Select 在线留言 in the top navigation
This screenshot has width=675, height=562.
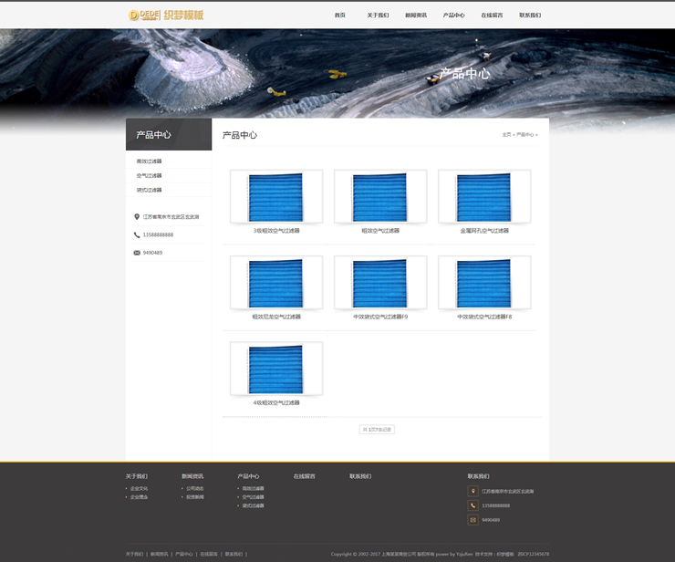[x=492, y=16]
